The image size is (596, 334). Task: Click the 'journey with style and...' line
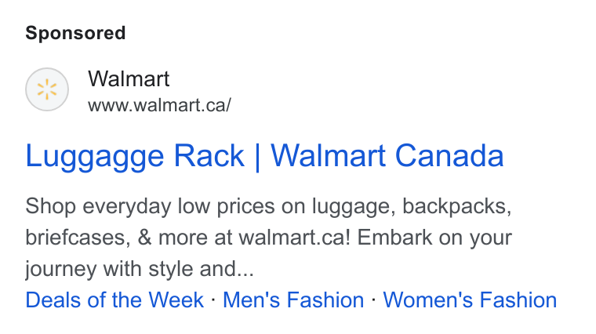pyautogui.click(x=140, y=269)
